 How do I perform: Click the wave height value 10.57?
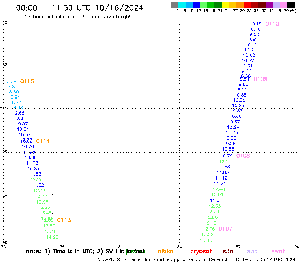21,124
